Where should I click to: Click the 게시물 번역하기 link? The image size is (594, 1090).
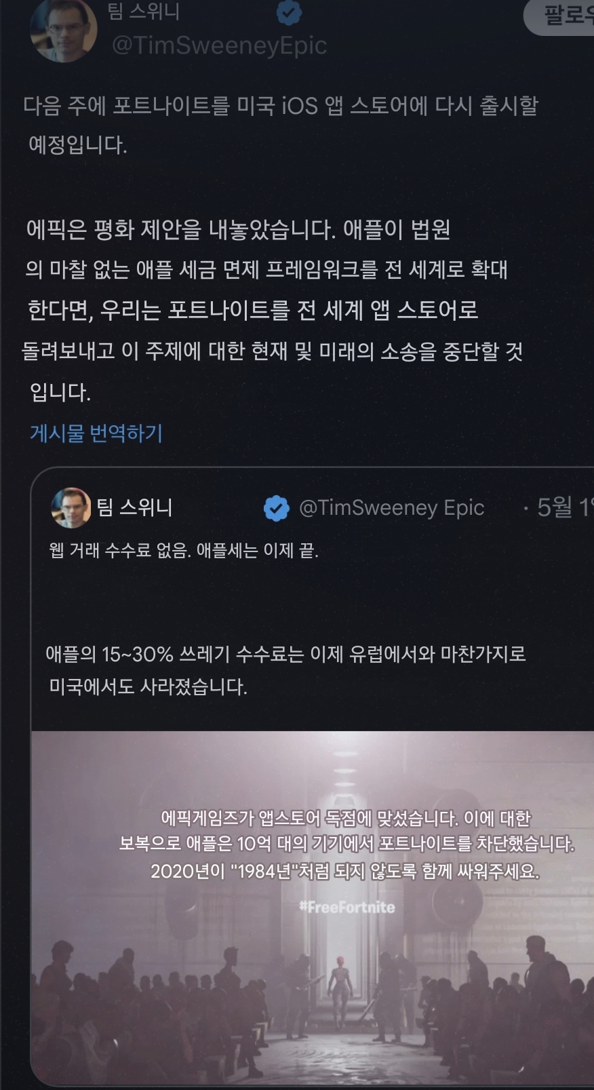(x=96, y=433)
